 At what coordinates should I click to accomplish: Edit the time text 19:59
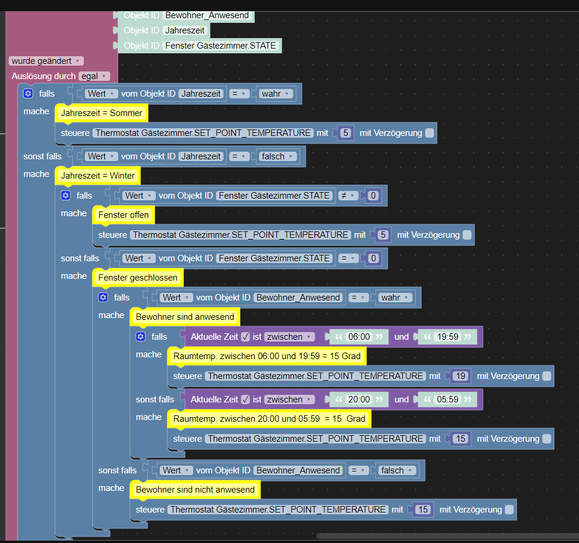tap(447, 337)
